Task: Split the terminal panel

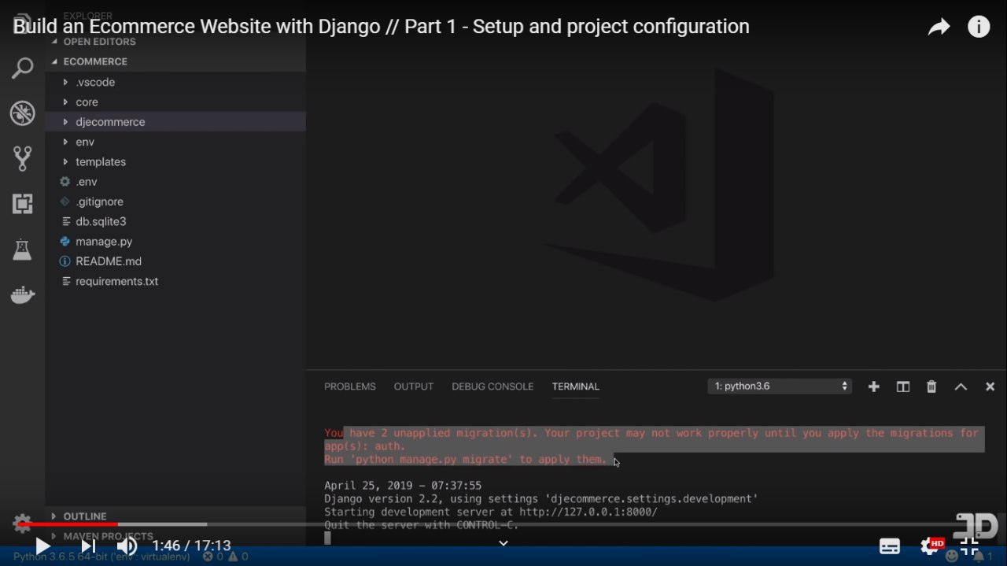Action: [903, 387]
